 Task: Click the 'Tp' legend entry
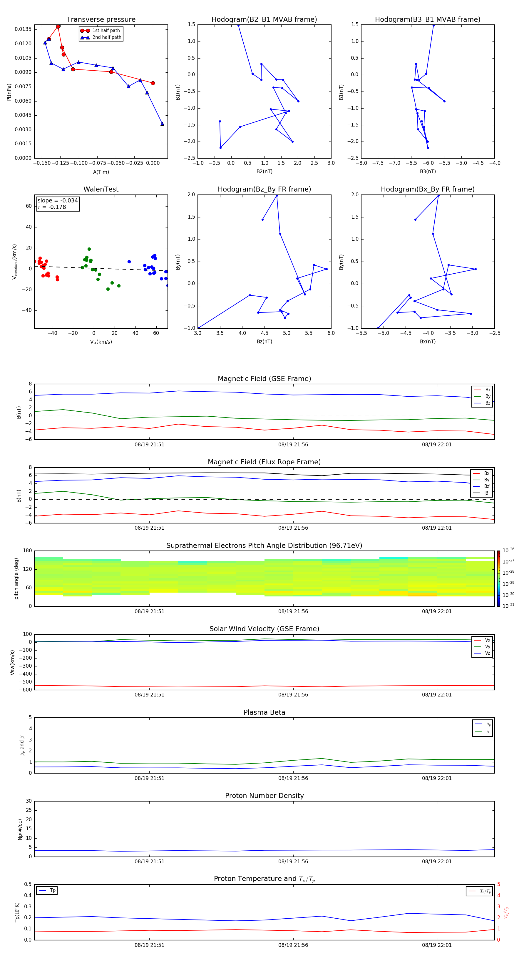coord(47,890)
